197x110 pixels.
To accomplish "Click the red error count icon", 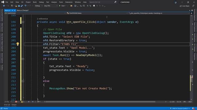I will tap(16, 102).
